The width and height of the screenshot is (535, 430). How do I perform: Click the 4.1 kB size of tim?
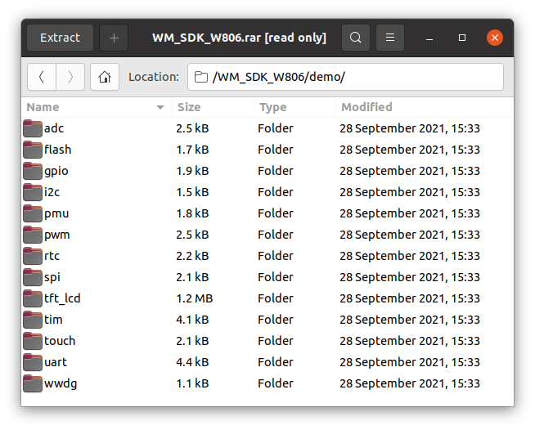click(x=192, y=320)
